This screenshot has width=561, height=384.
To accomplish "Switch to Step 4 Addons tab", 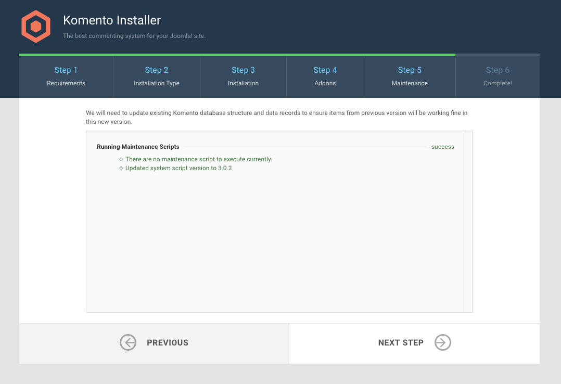I will pyautogui.click(x=325, y=76).
